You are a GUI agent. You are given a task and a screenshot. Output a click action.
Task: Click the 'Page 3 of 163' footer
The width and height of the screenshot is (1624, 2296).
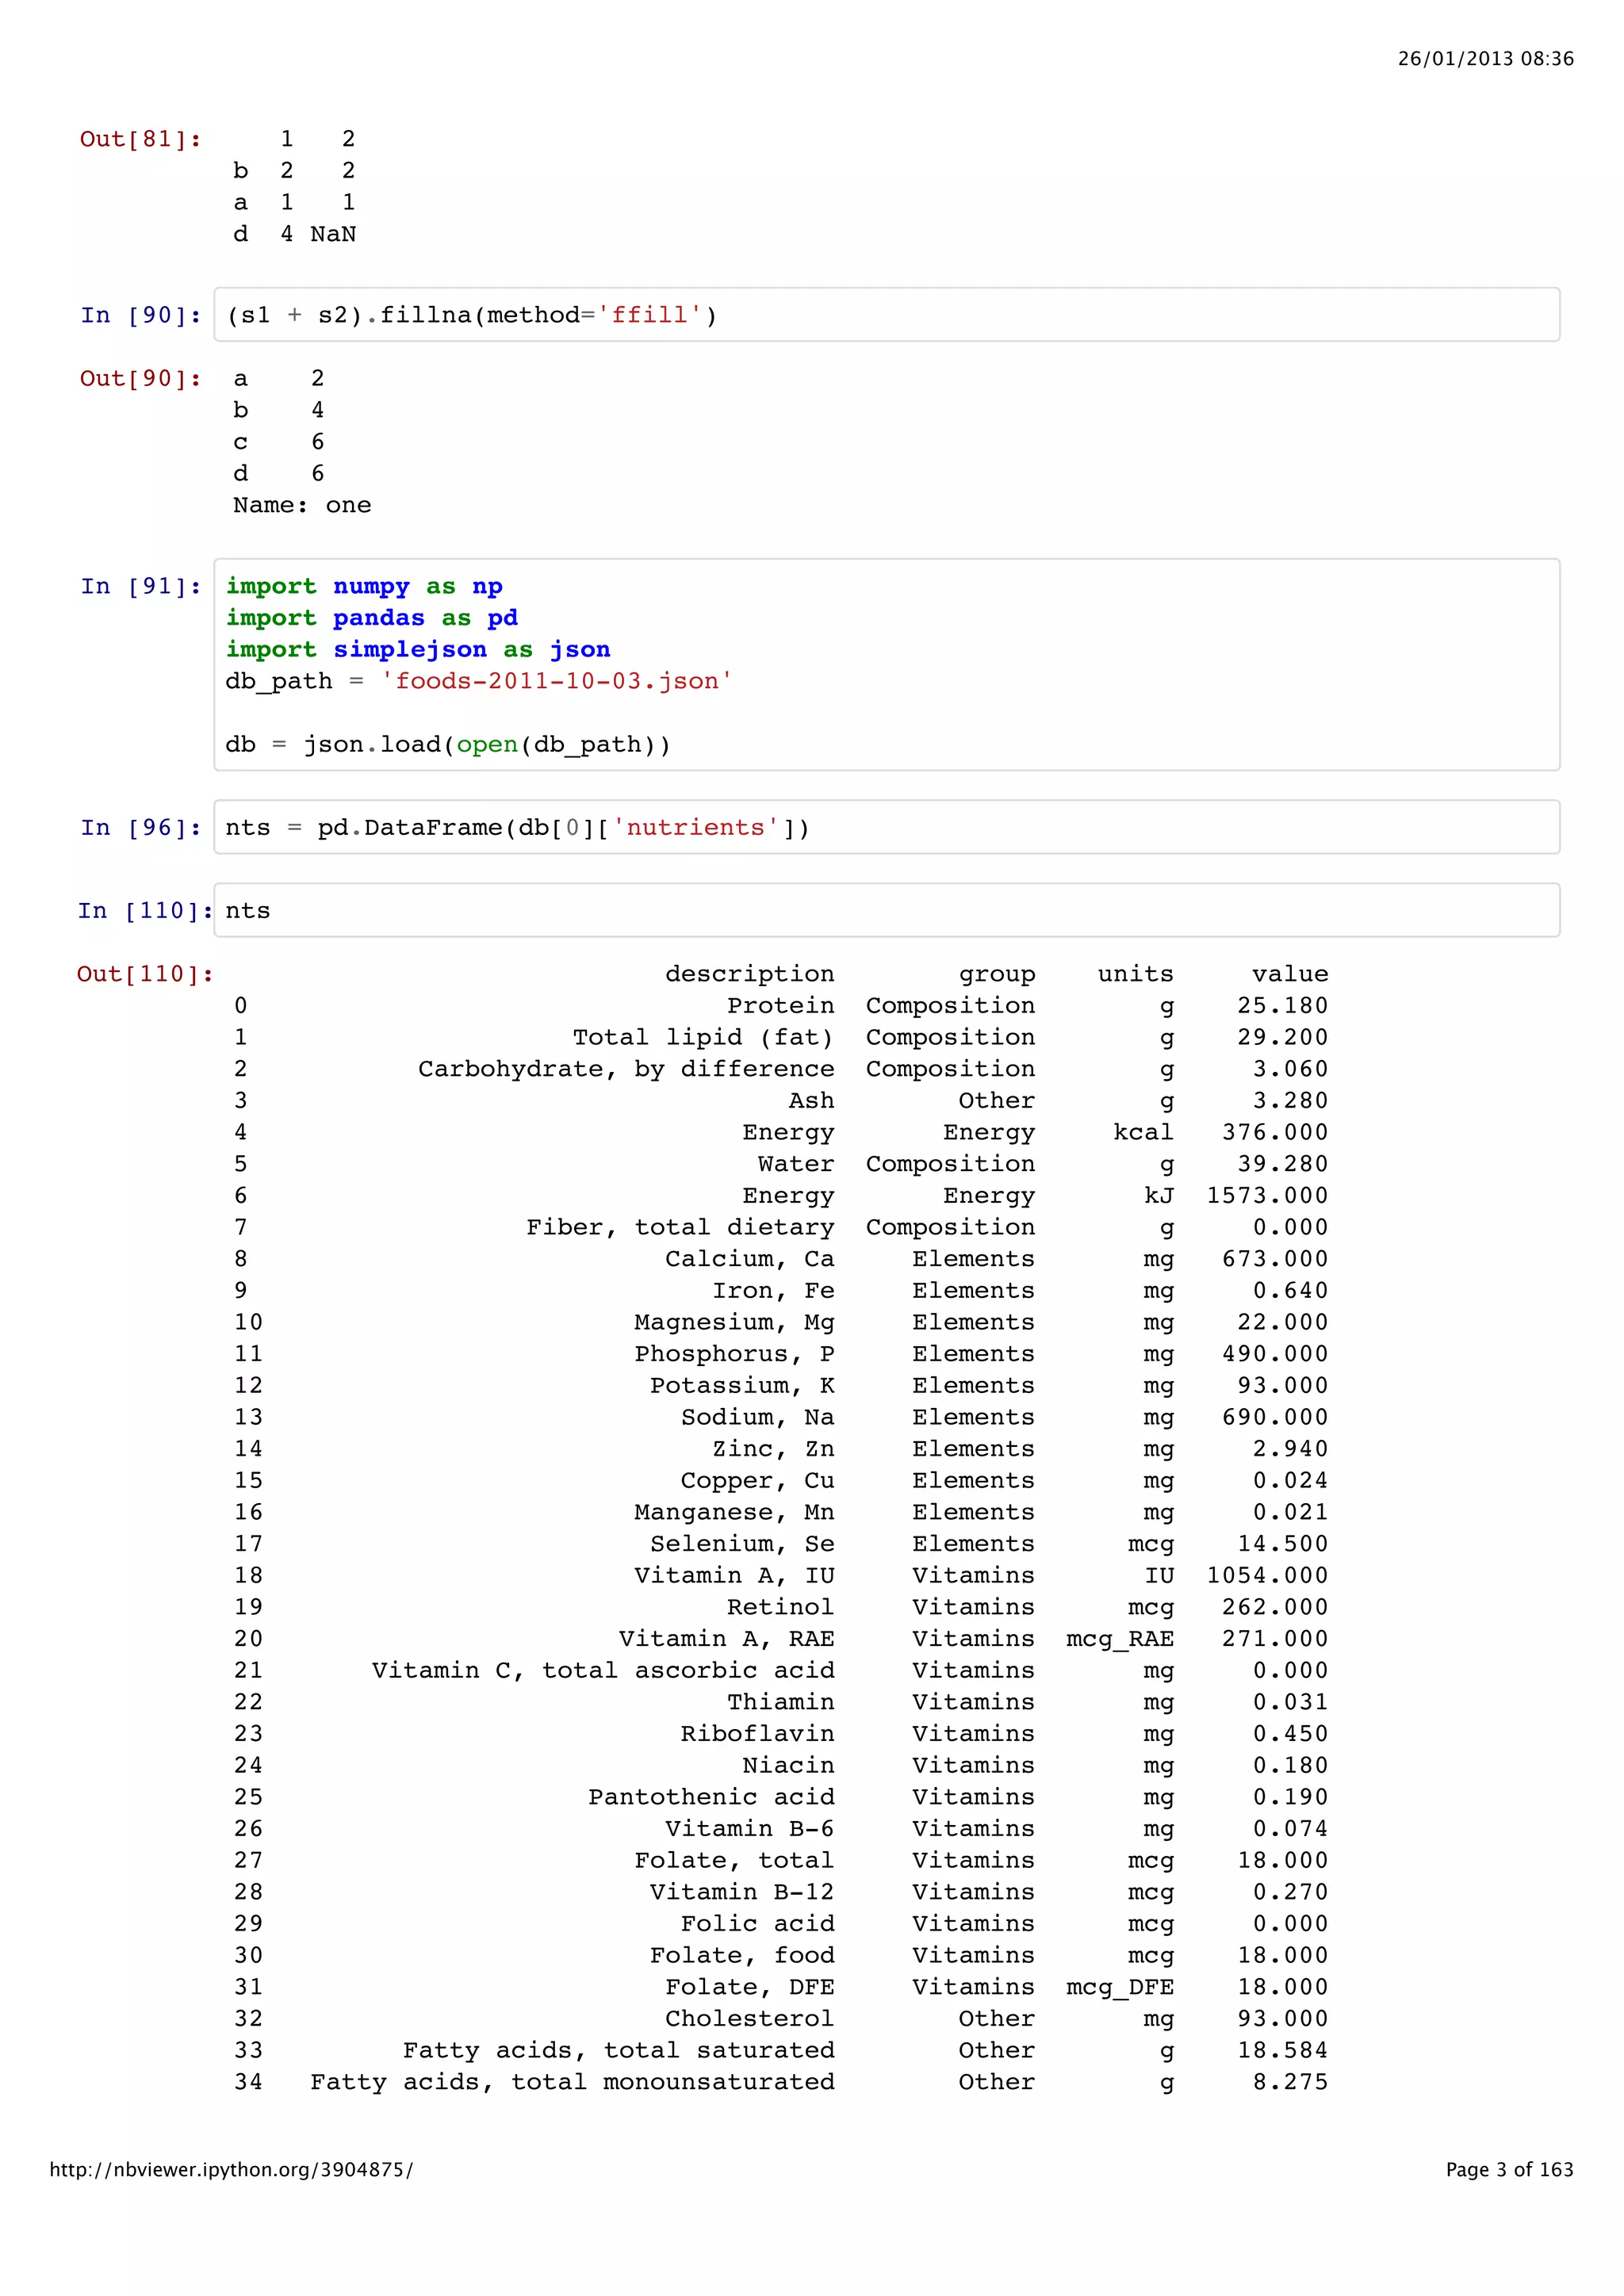(x=1510, y=2169)
